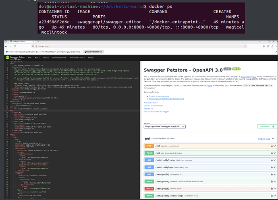Open the Generate Client menu
Screen dimensions: 278x200
point(78,58)
